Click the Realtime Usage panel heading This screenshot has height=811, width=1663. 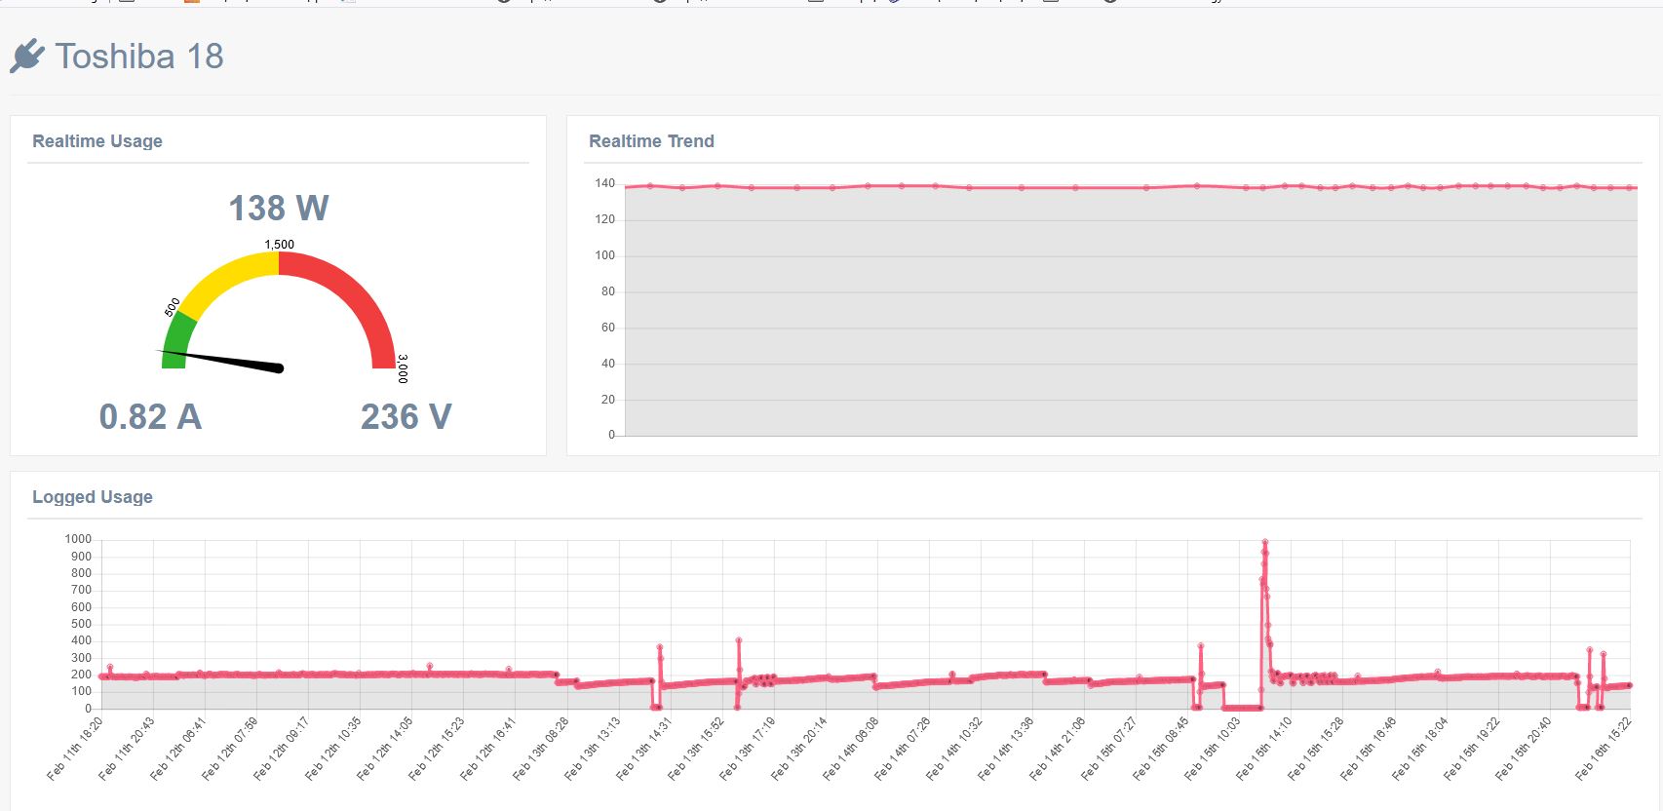tap(97, 141)
